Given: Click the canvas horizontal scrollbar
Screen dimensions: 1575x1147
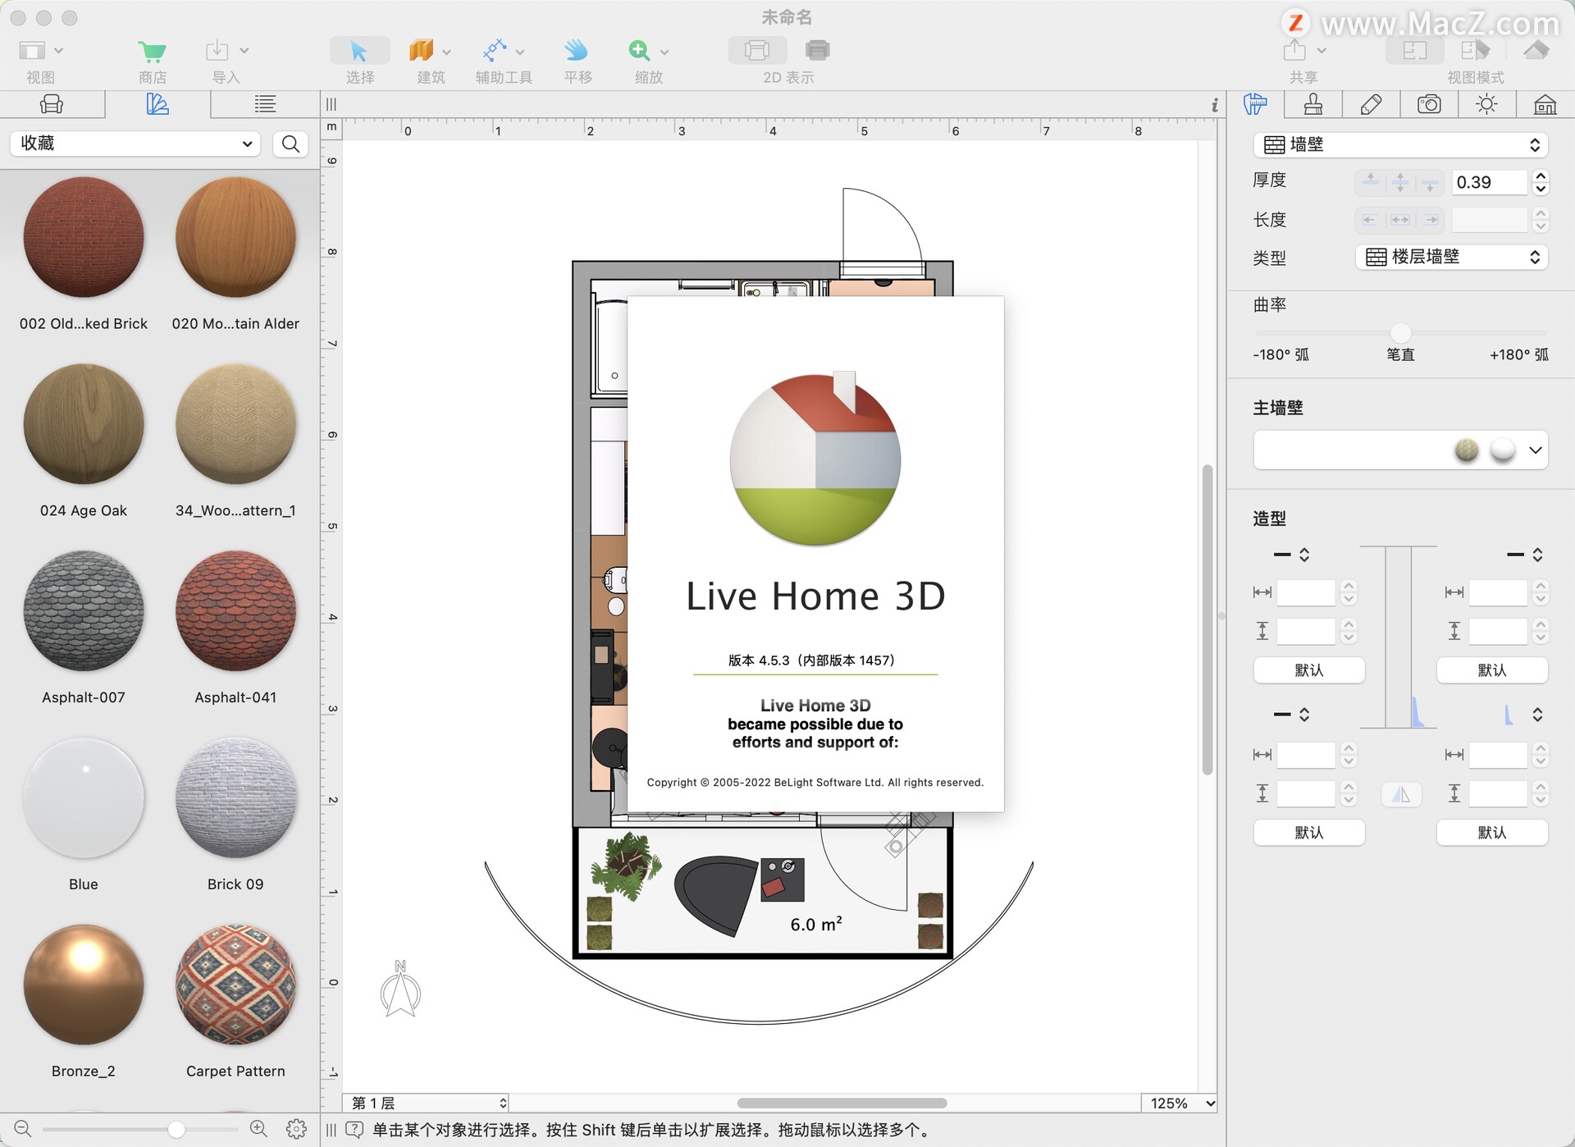Looking at the screenshot, I should (842, 1103).
